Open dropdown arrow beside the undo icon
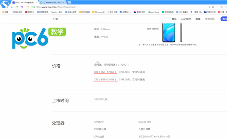227x140 pixels. [24, 7]
